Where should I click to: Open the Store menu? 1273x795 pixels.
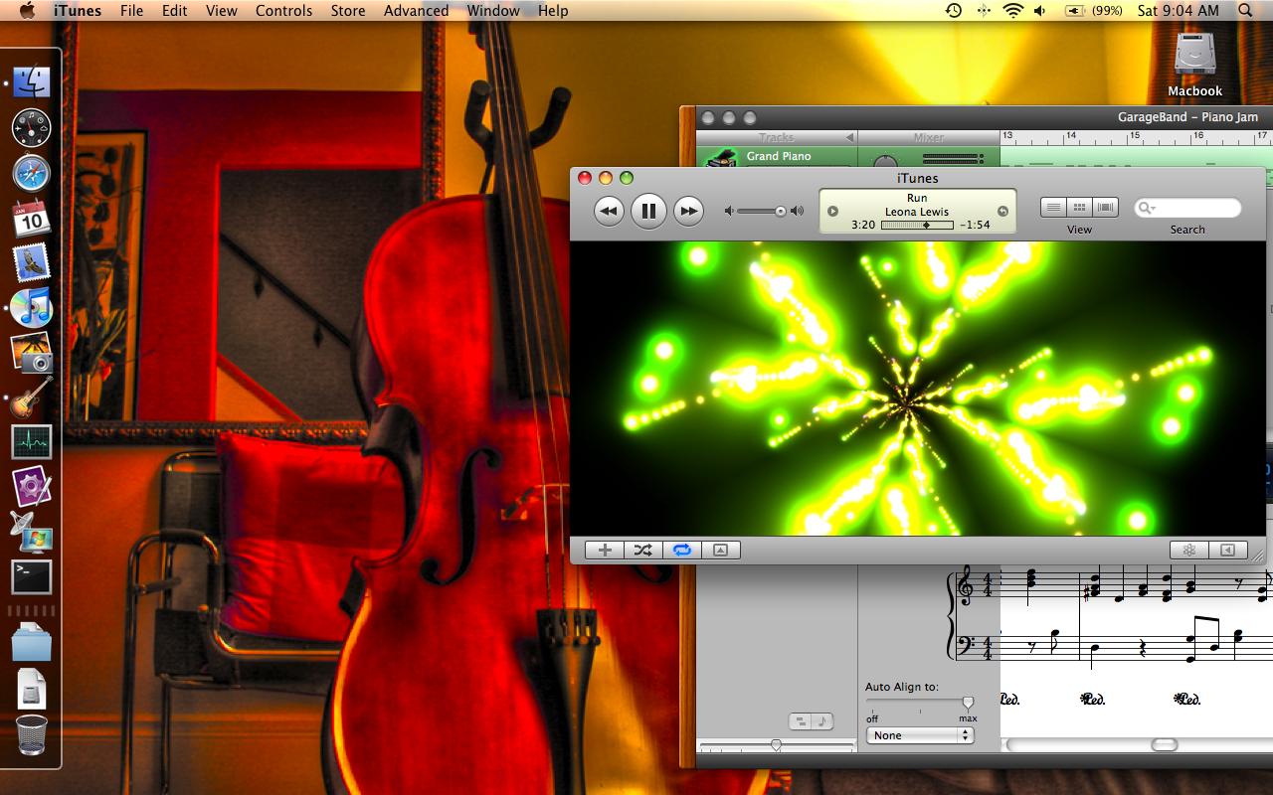348,11
